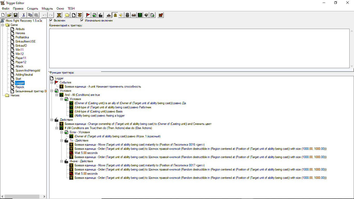Select Wait 5.00 seconds under То - Действия

point(86,153)
